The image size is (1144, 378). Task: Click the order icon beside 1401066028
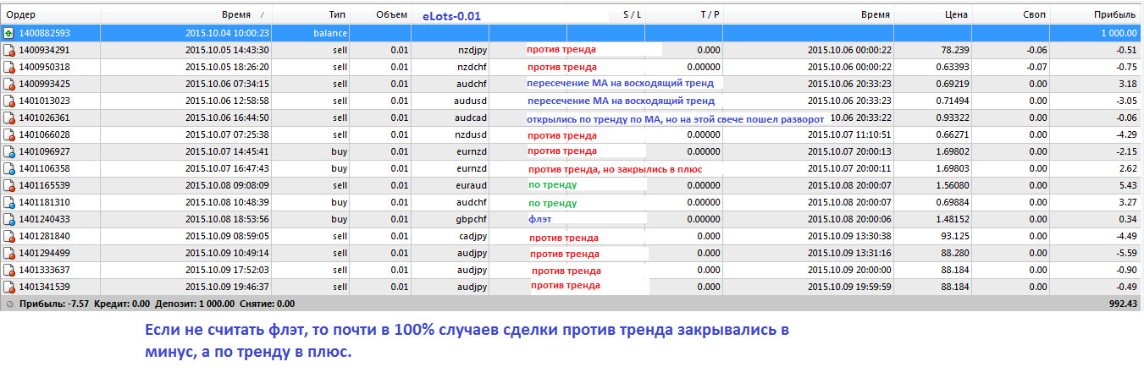(8, 134)
